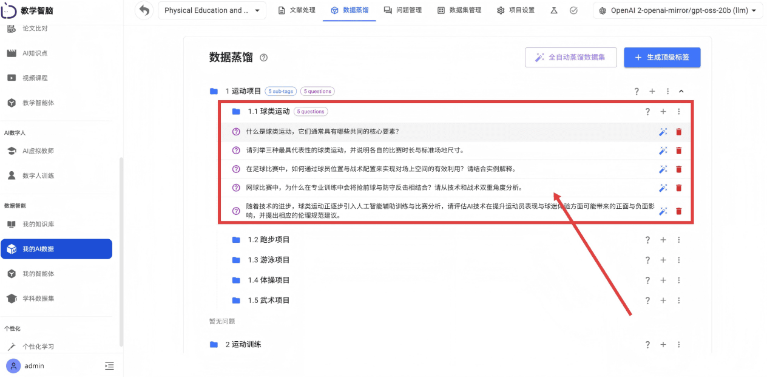The image size is (767, 377).
Task: Open more options on 1.5 武术项目 row
Action: click(x=679, y=301)
